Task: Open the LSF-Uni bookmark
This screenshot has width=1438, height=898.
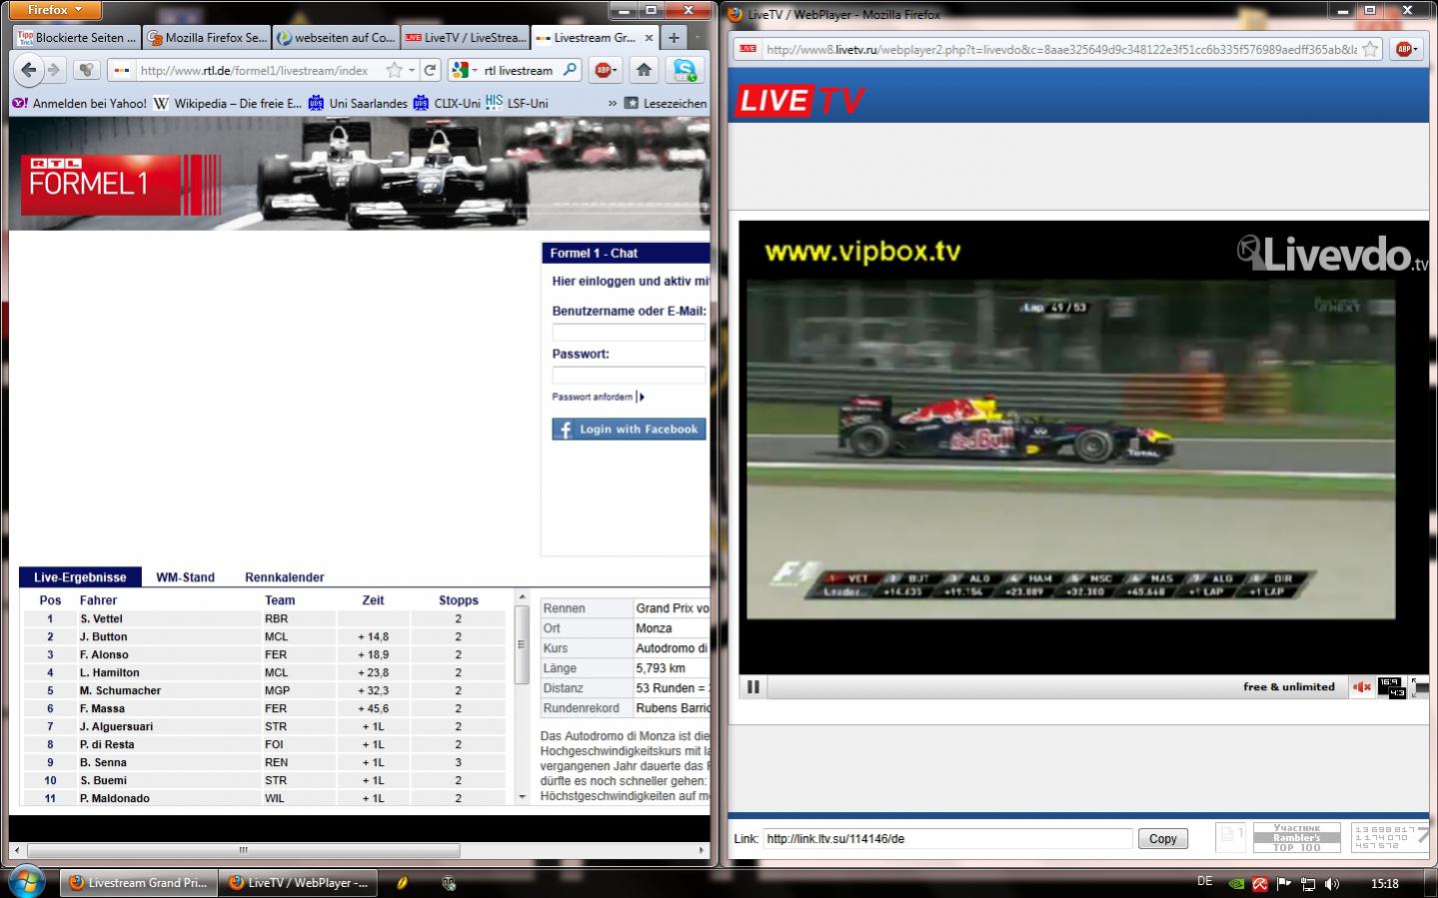Action: (x=517, y=103)
